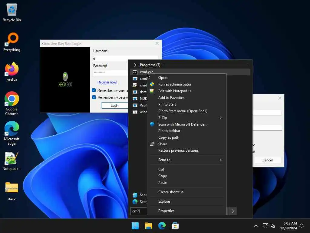Expand the Send to submenu arrow
The width and height of the screenshot is (310, 233).
click(221, 160)
